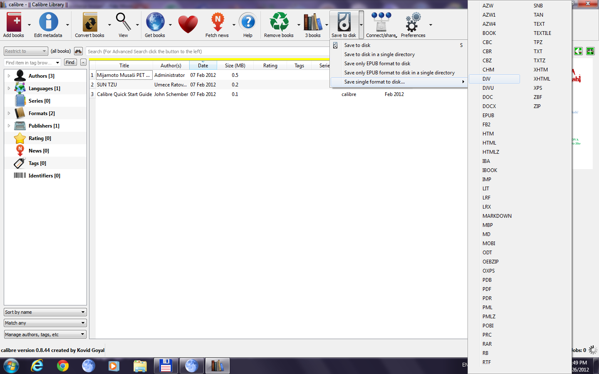
Task: Open Manage authors, tags, etc dropdown
Action: click(x=45, y=334)
